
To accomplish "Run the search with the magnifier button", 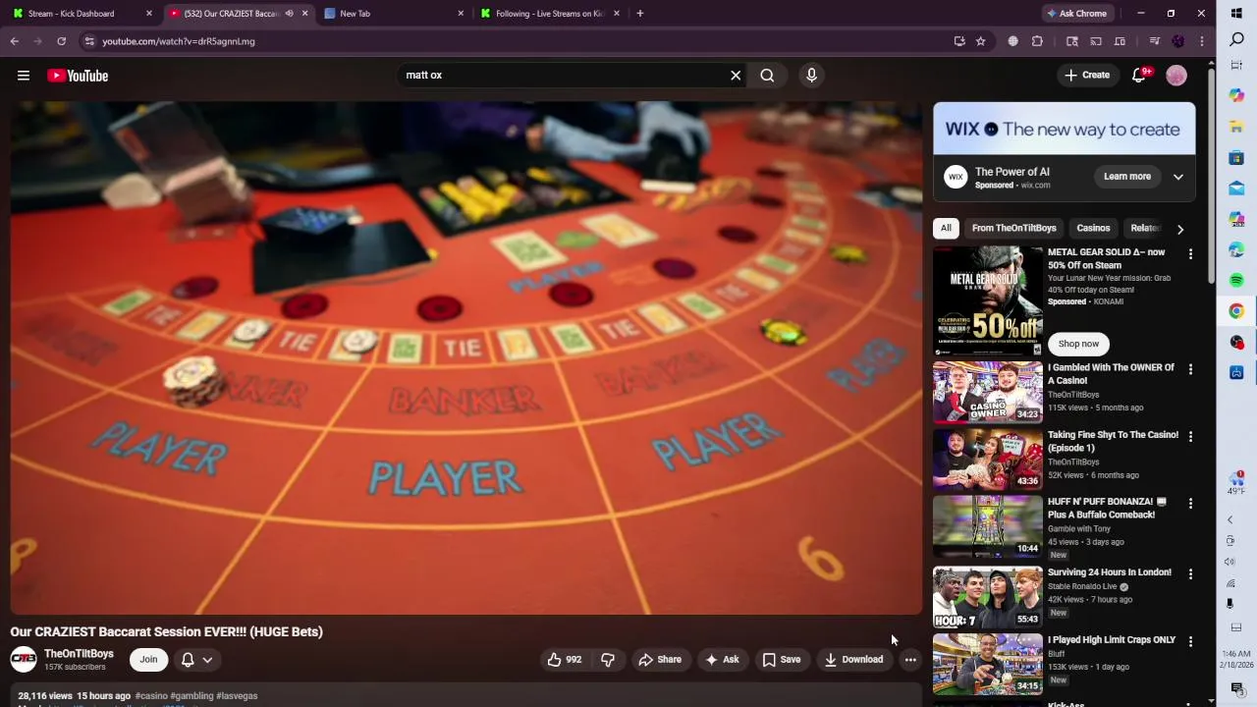I will pyautogui.click(x=767, y=76).
